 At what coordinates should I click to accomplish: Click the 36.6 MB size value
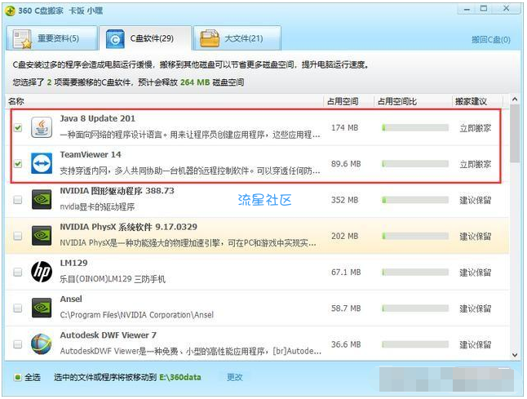tap(346, 344)
